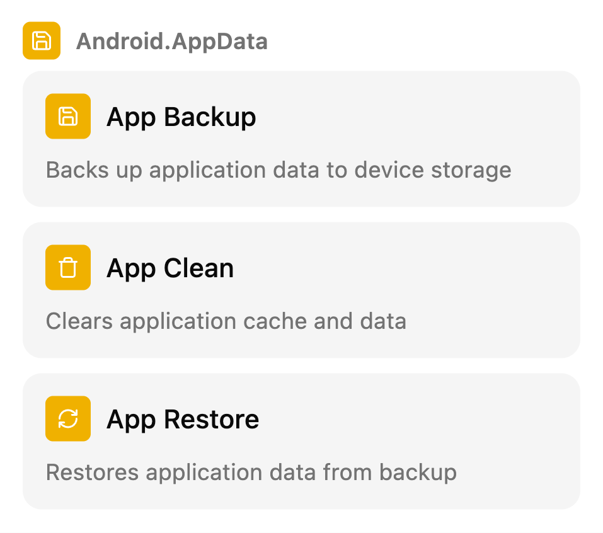Open the App Restore title text
This screenshot has width=603, height=533.
(x=183, y=419)
